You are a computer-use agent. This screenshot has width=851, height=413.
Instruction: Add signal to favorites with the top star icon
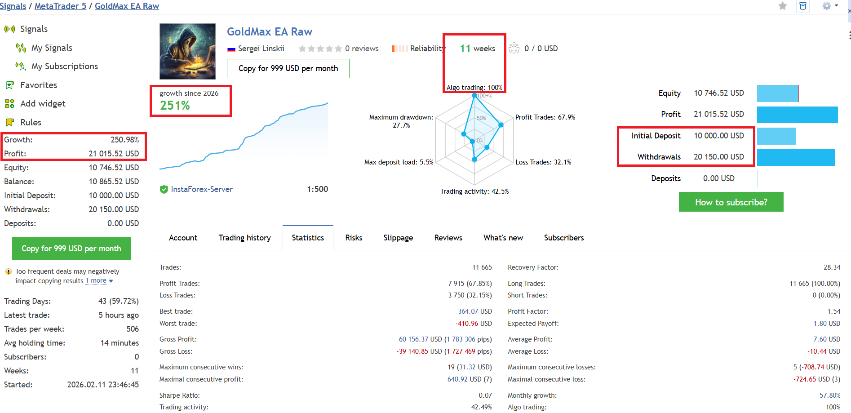(x=783, y=6)
